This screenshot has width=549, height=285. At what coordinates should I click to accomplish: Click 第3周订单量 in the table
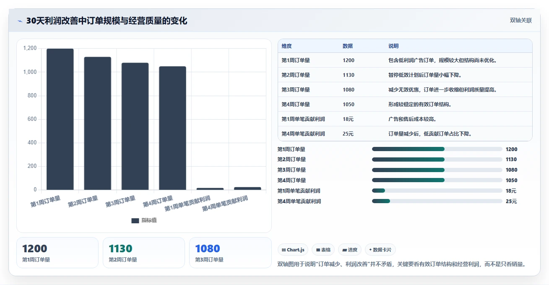[x=296, y=90]
